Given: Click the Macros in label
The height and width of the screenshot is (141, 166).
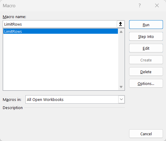Looking at the screenshot, I should (12, 99).
